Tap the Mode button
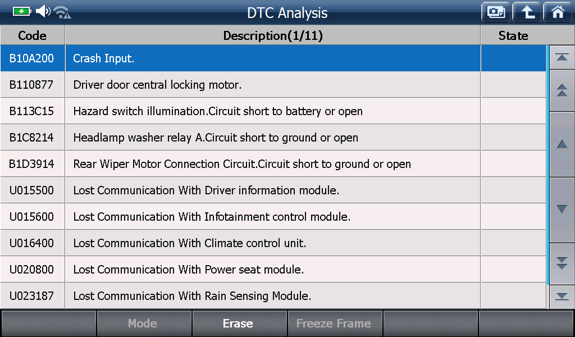Viewport: 575px width, 337px height. pyautogui.click(x=144, y=323)
